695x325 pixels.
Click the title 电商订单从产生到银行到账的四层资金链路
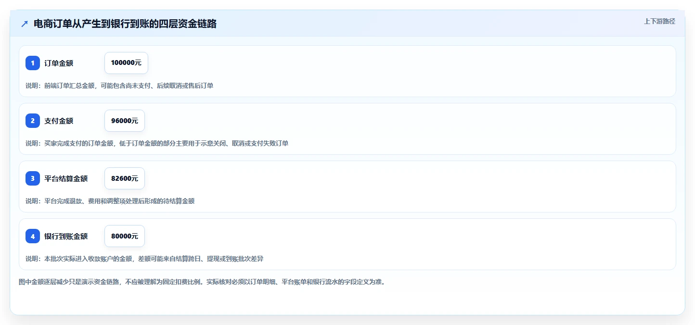click(125, 24)
